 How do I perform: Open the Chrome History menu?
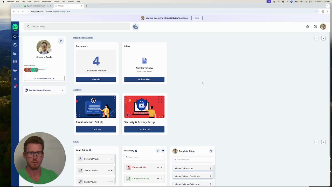tap(37, 2)
